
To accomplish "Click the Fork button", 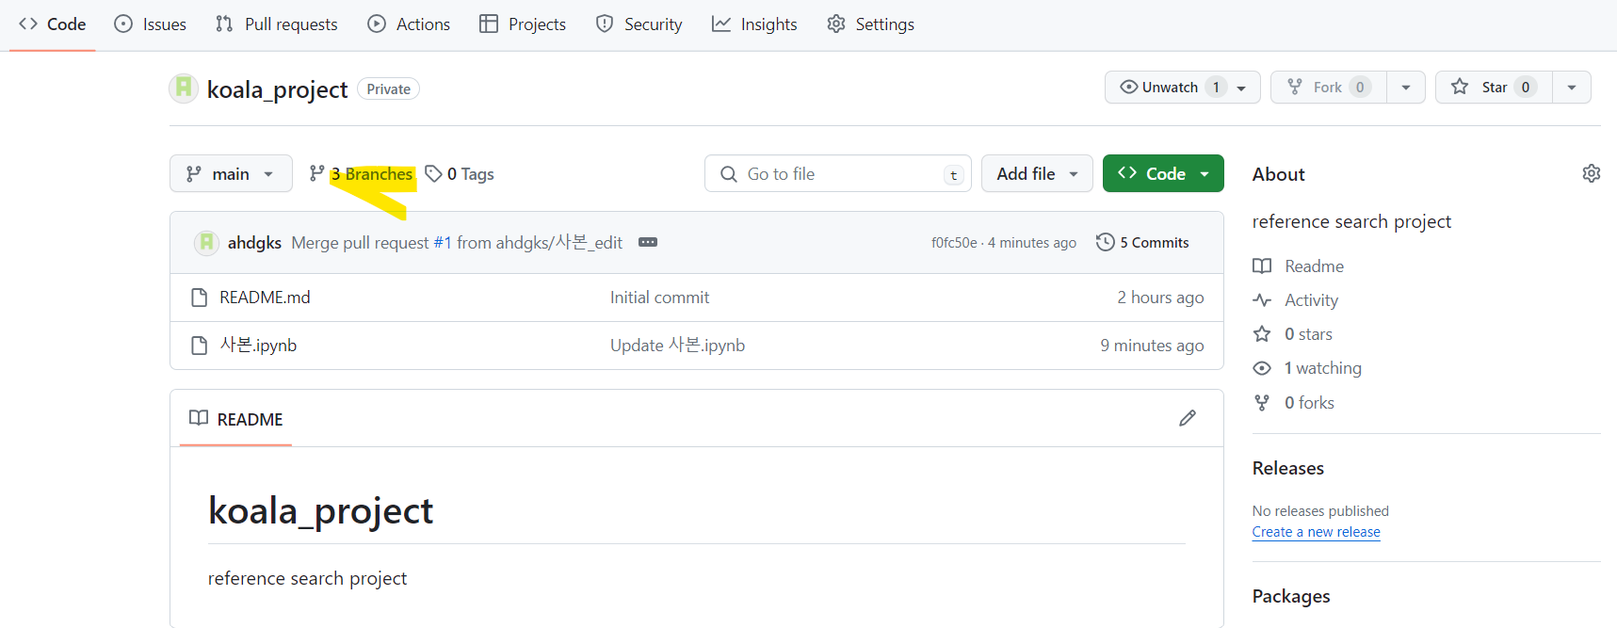I will click(1329, 88).
